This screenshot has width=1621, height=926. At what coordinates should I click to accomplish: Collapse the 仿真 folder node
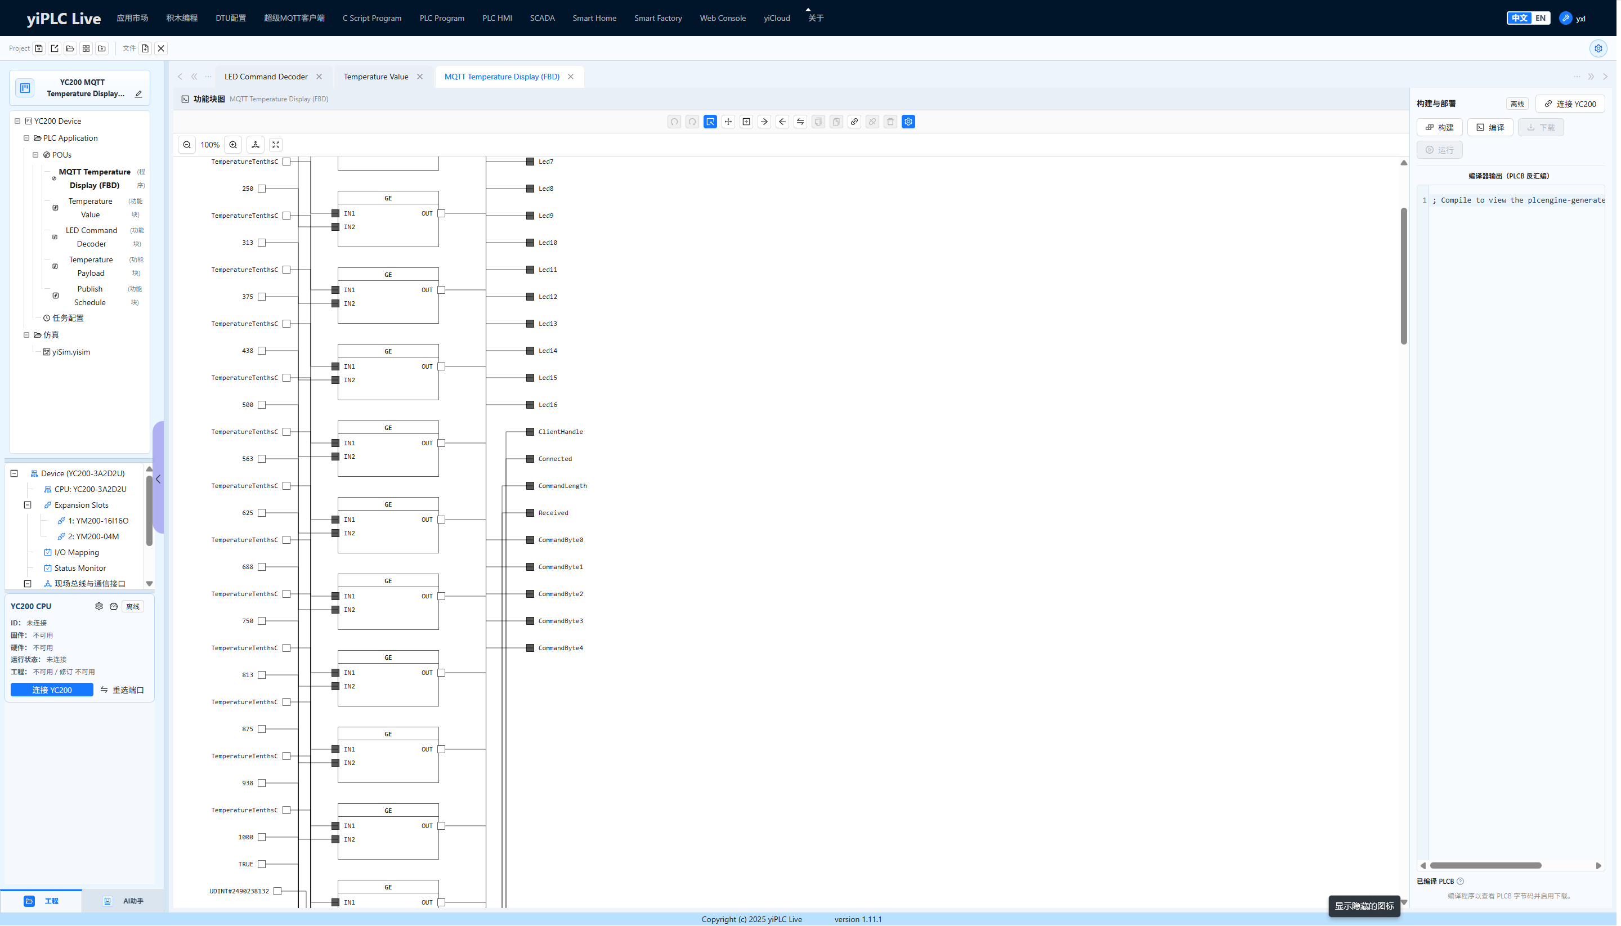[x=26, y=335]
